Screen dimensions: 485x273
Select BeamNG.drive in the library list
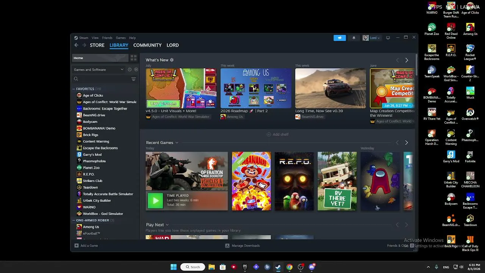[x=94, y=115]
